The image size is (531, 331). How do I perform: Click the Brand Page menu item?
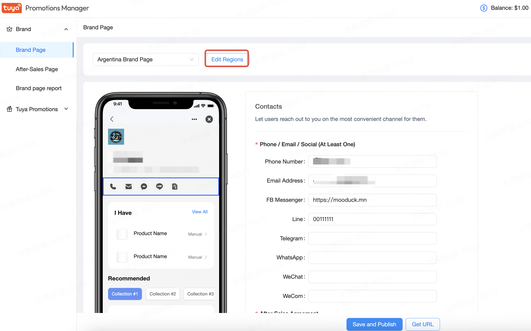31,50
